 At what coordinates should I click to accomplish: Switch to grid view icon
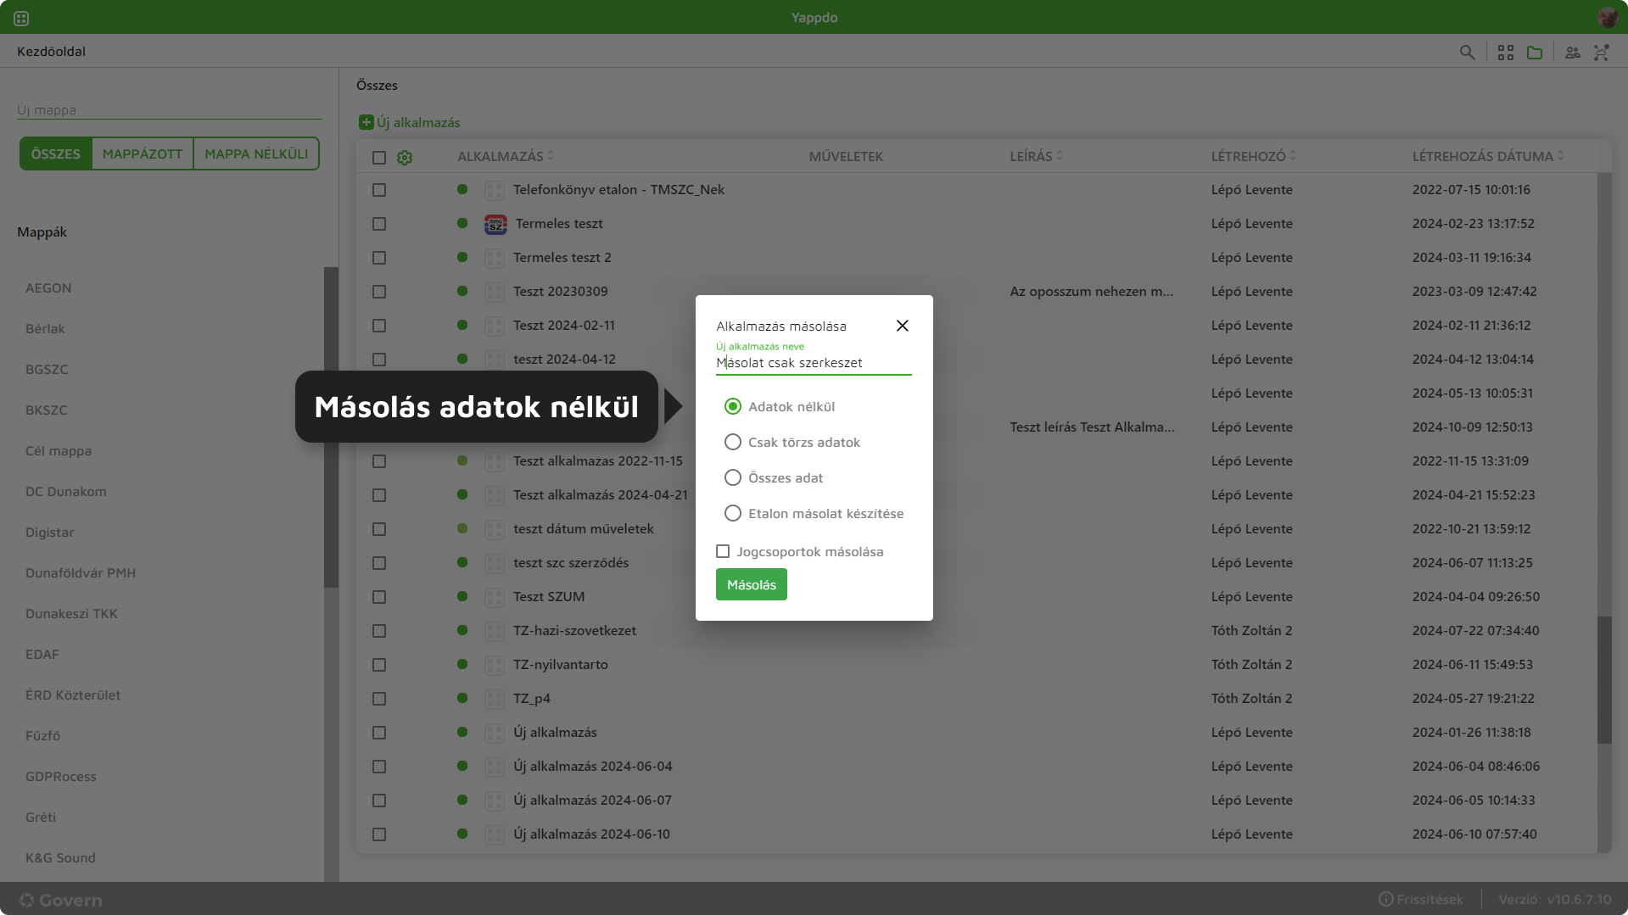click(x=1506, y=53)
